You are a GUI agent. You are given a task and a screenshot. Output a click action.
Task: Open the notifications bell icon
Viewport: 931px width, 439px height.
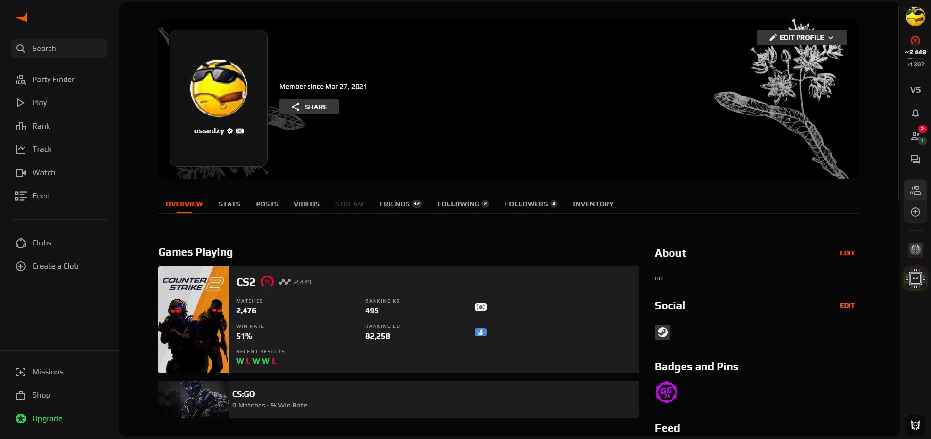(x=915, y=113)
